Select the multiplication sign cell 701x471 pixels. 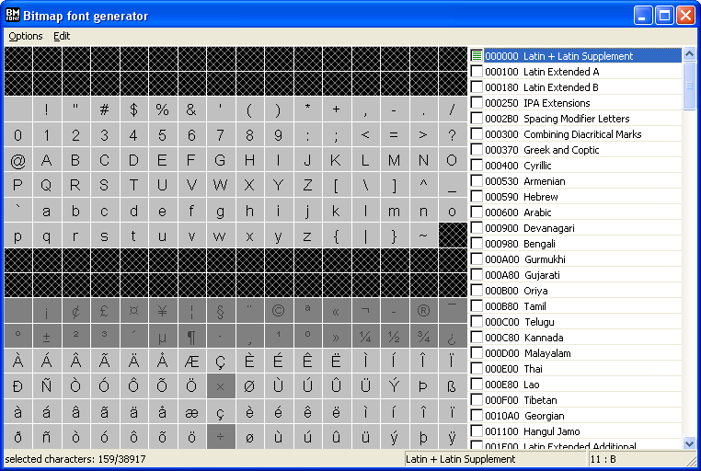click(x=221, y=386)
